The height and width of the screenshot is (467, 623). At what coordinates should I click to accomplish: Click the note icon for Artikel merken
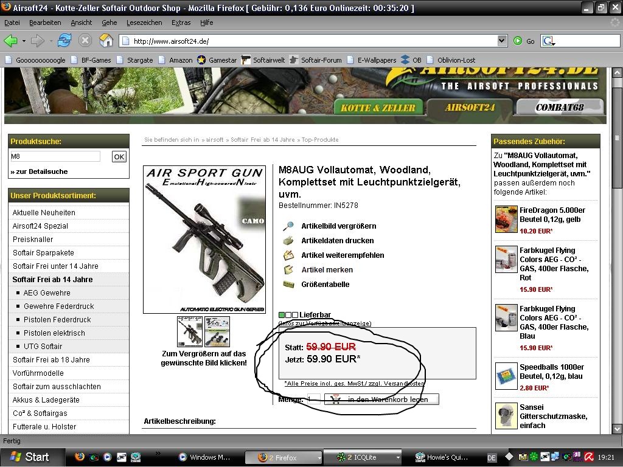[288, 269]
